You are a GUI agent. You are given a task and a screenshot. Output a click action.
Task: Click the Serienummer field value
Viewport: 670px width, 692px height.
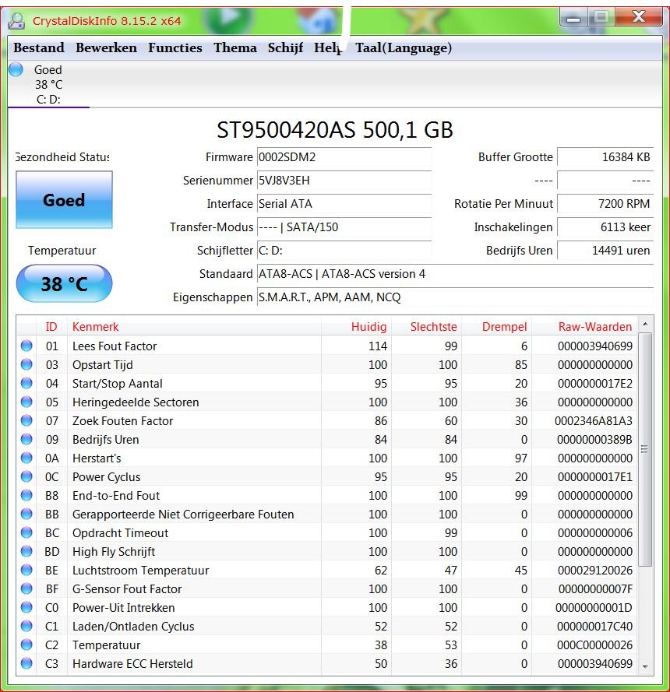[344, 181]
